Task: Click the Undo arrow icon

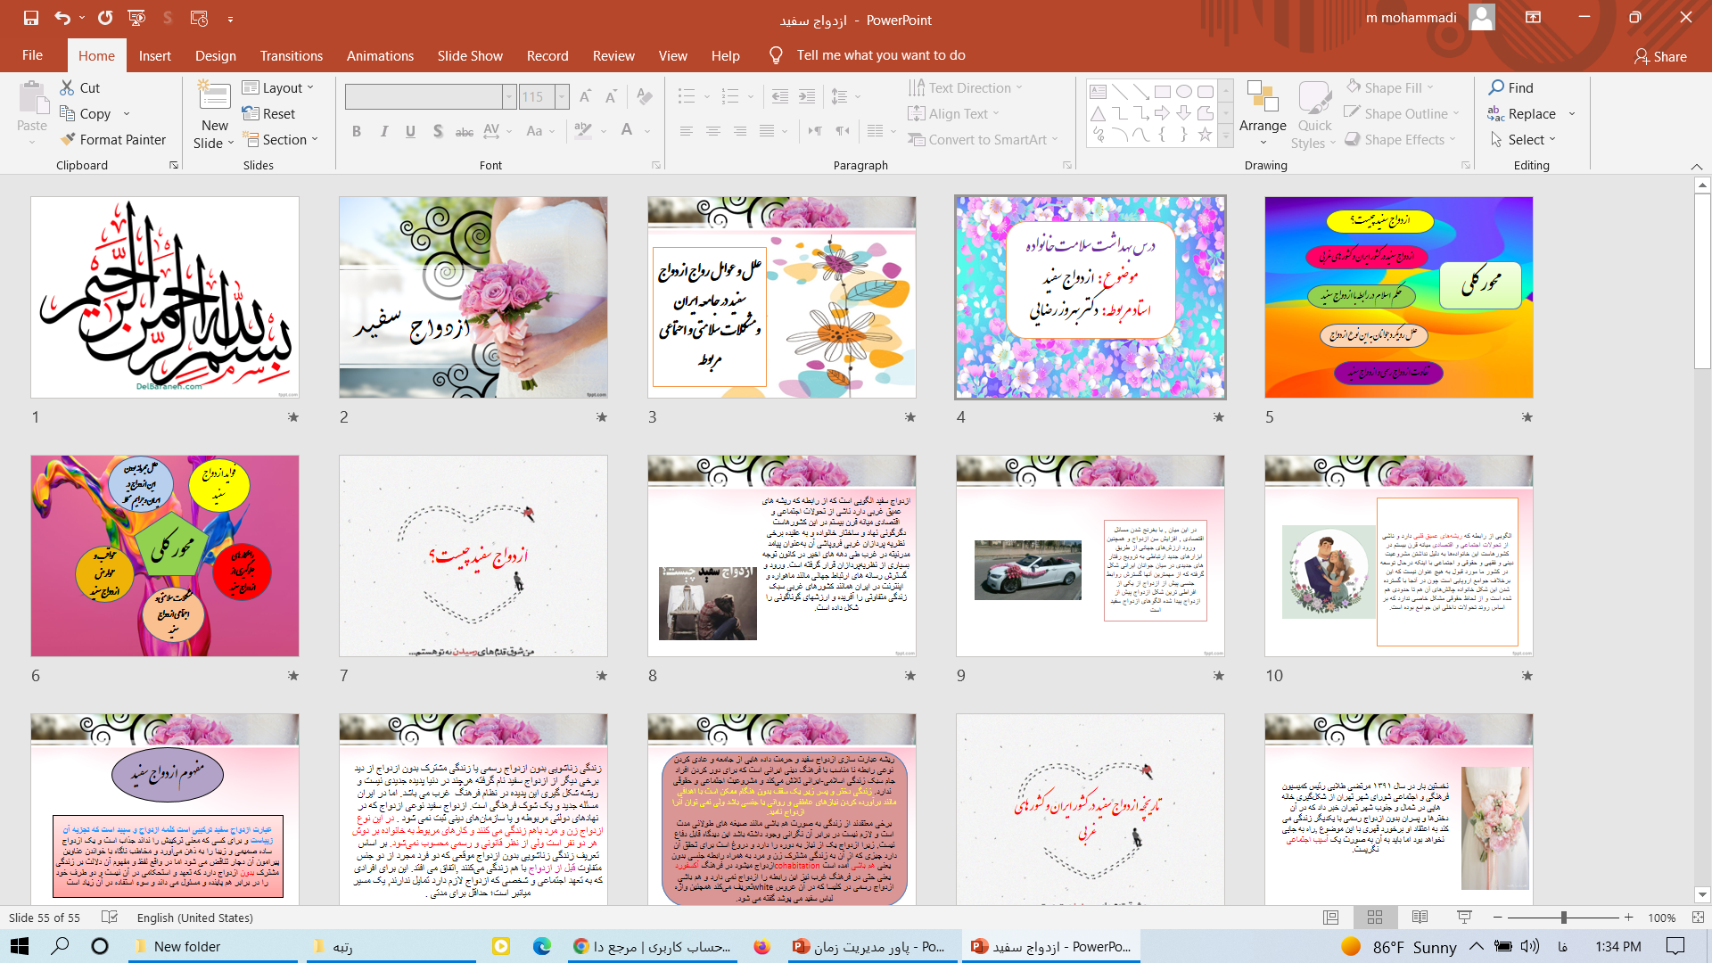Action: tap(62, 18)
